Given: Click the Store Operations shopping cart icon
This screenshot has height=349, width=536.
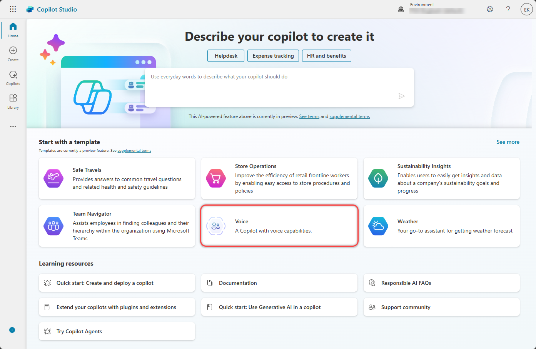Looking at the screenshot, I should point(216,178).
